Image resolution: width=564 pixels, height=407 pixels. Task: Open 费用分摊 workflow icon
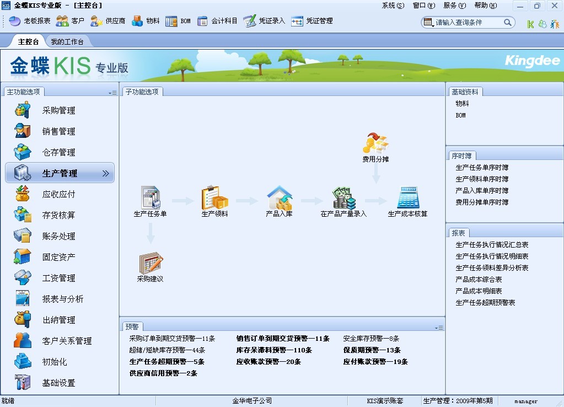(x=376, y=143)
